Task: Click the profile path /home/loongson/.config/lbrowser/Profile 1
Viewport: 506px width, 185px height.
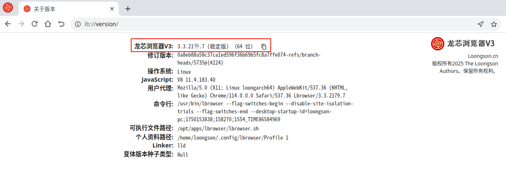Action: coord(233,137)
